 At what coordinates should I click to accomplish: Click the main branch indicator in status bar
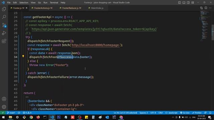[x=11, y=113]
